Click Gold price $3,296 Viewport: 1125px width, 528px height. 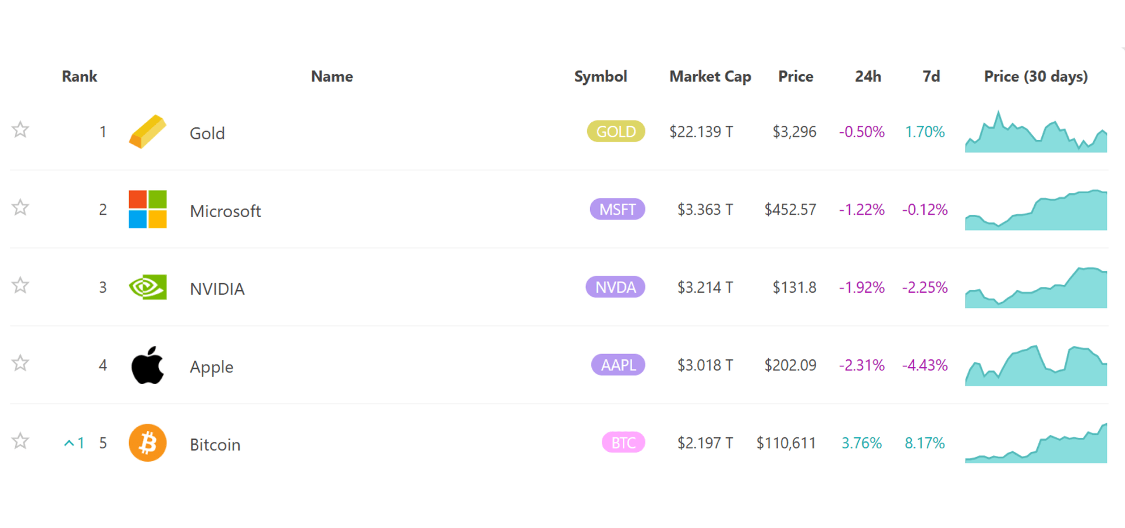(x=795, y=132)
